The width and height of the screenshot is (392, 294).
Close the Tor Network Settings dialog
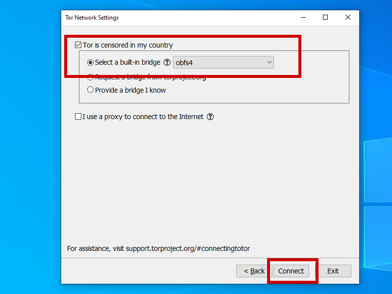point(347,17)
